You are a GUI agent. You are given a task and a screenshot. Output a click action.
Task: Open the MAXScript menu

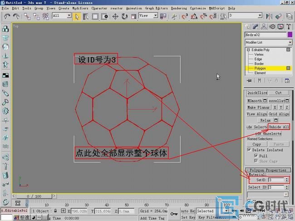(x=217, y=8)
